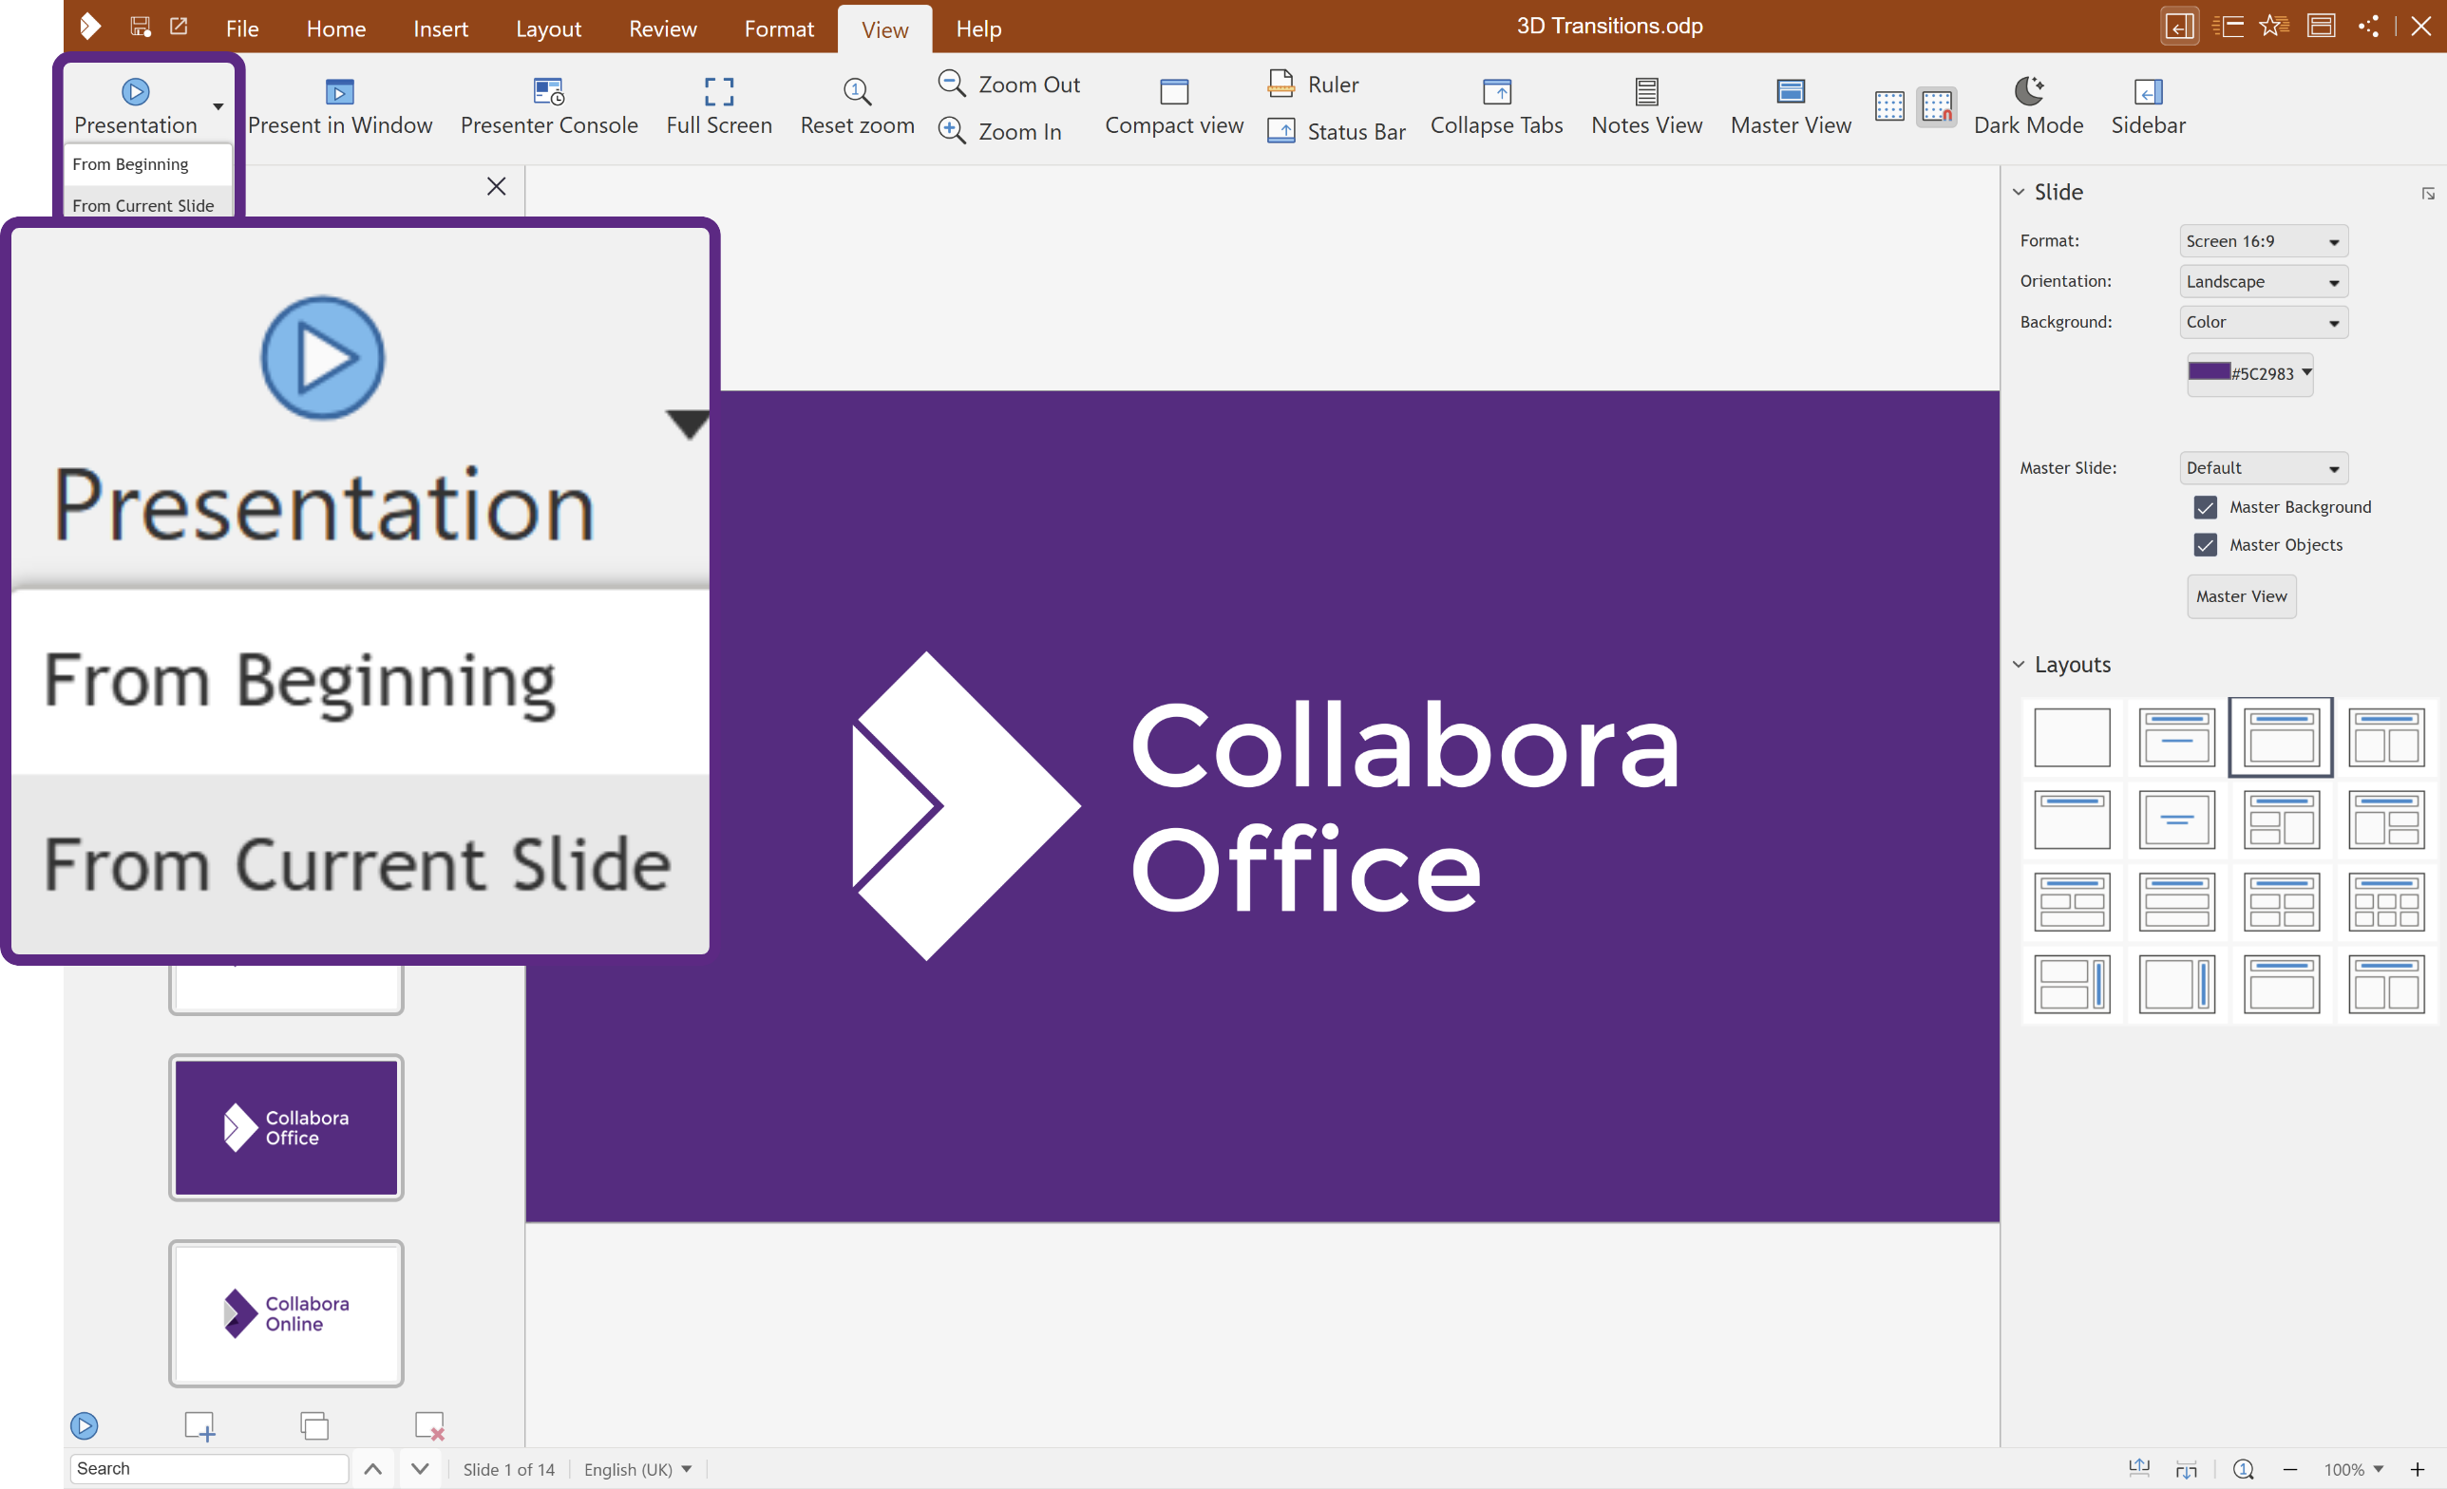The width and height of the screenshot is (2447, 1489).
Task: Toggle the Ruler display
Action: [x=1314, y=85]
